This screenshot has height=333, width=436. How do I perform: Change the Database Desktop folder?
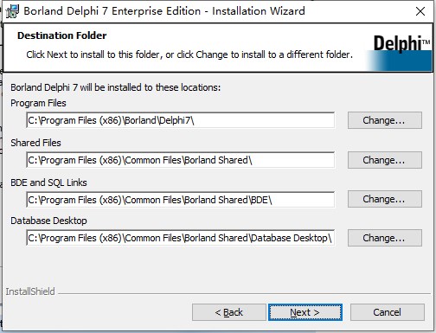tap(385, 238)
